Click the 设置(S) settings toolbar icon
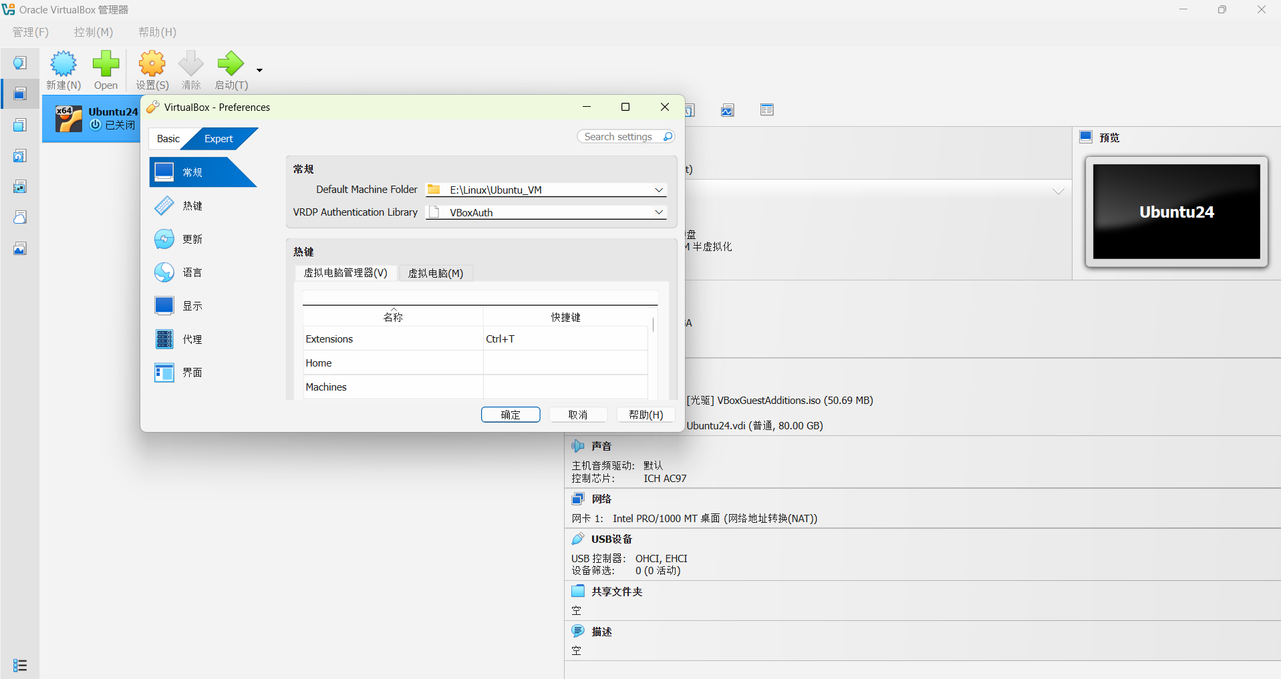Viewport: 1281px width, 679px height. pos(152,69)
